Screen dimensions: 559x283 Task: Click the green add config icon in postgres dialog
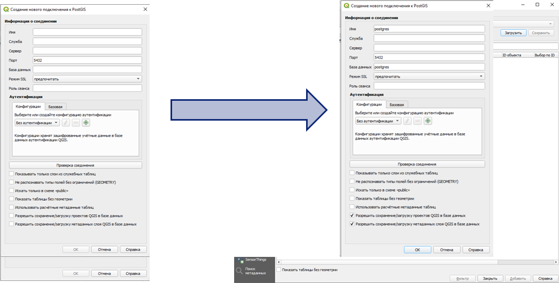pos(428,121)
